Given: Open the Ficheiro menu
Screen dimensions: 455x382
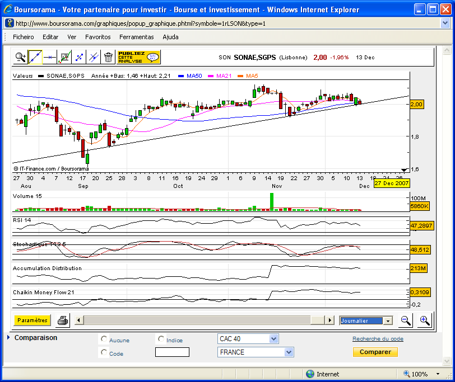Looking at the screenshot, I should [23, 37].
